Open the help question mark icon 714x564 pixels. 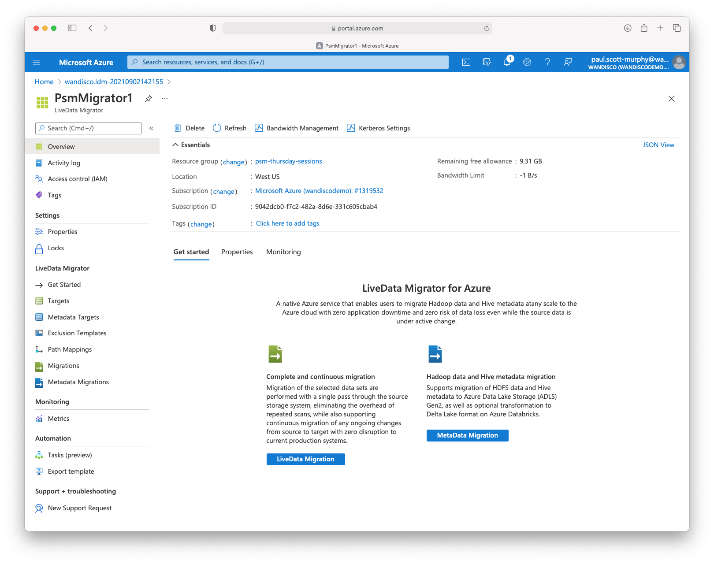point(547,62)
